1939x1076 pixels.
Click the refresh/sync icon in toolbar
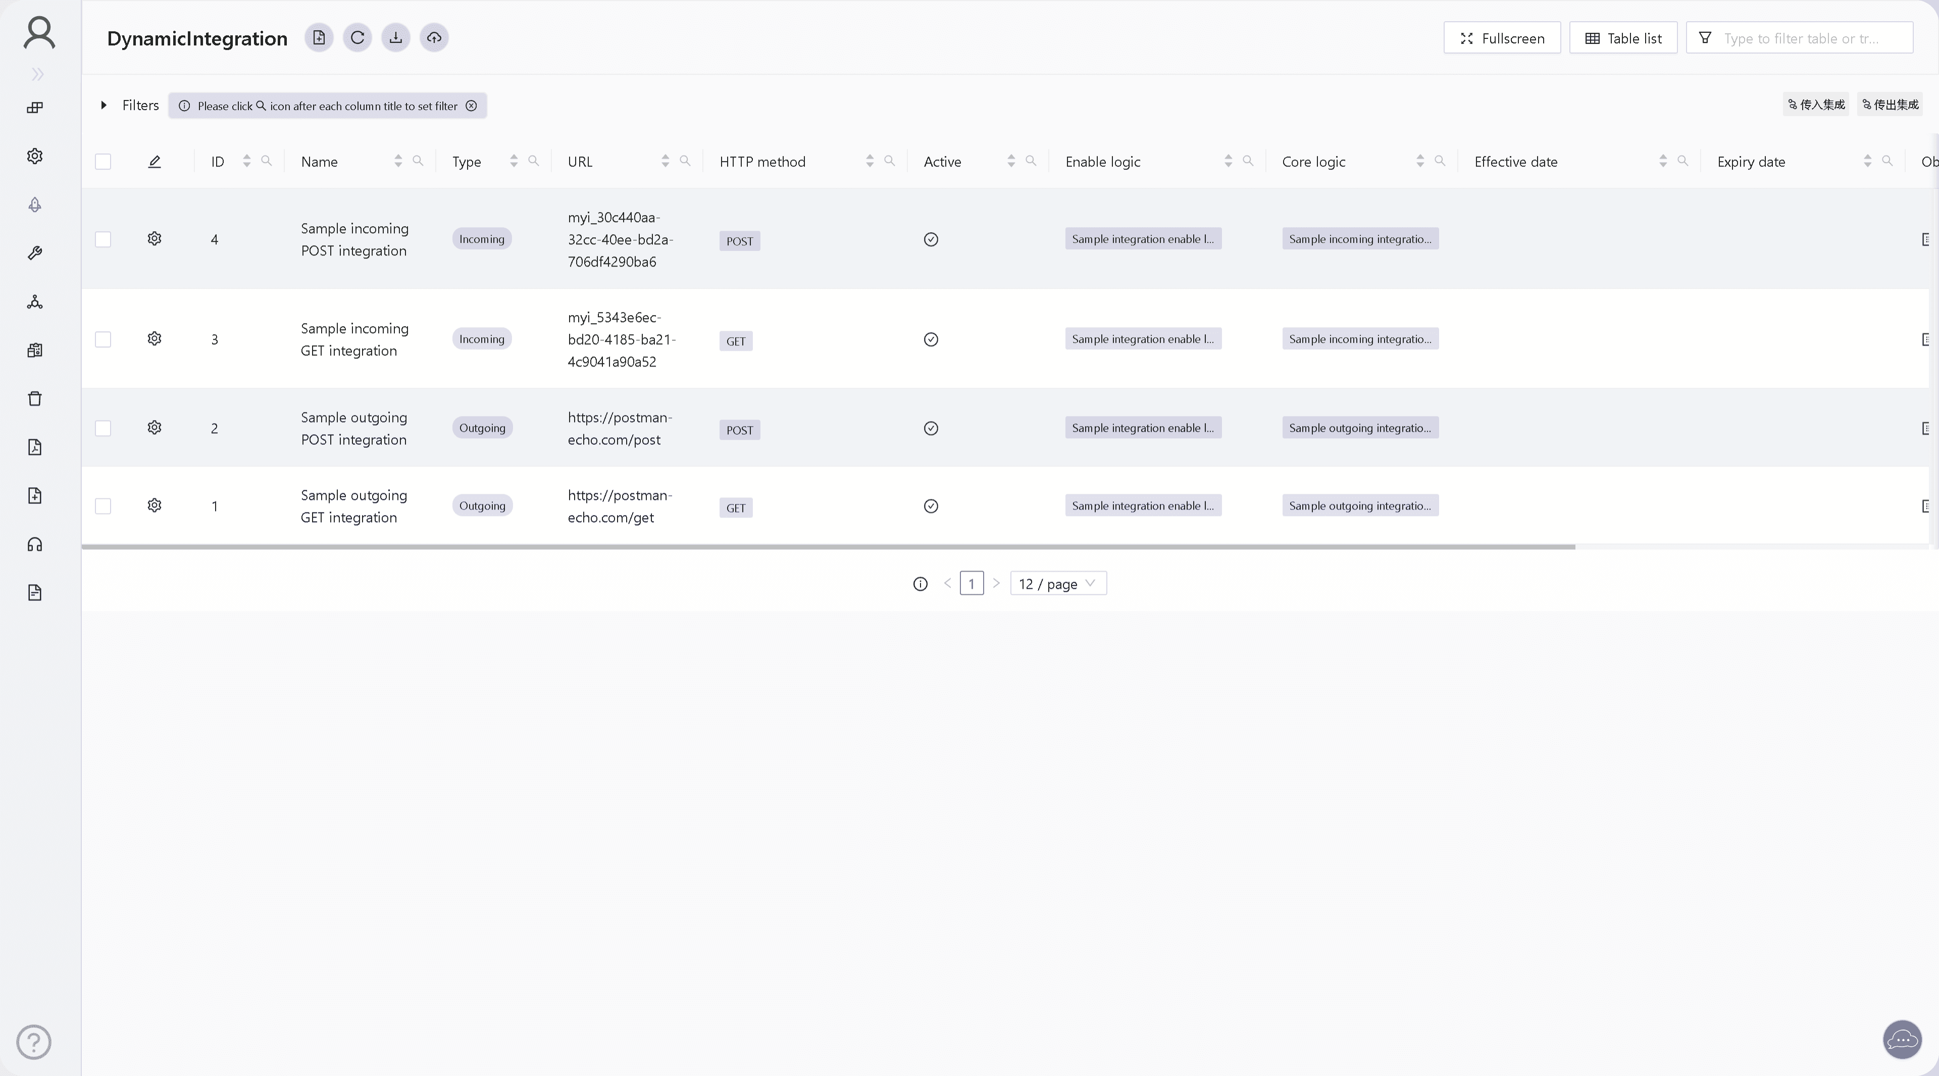pyautogui.click(x=356, y=37)
